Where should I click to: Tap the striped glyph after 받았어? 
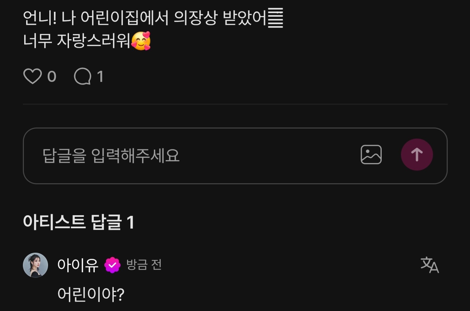(276, 18)
